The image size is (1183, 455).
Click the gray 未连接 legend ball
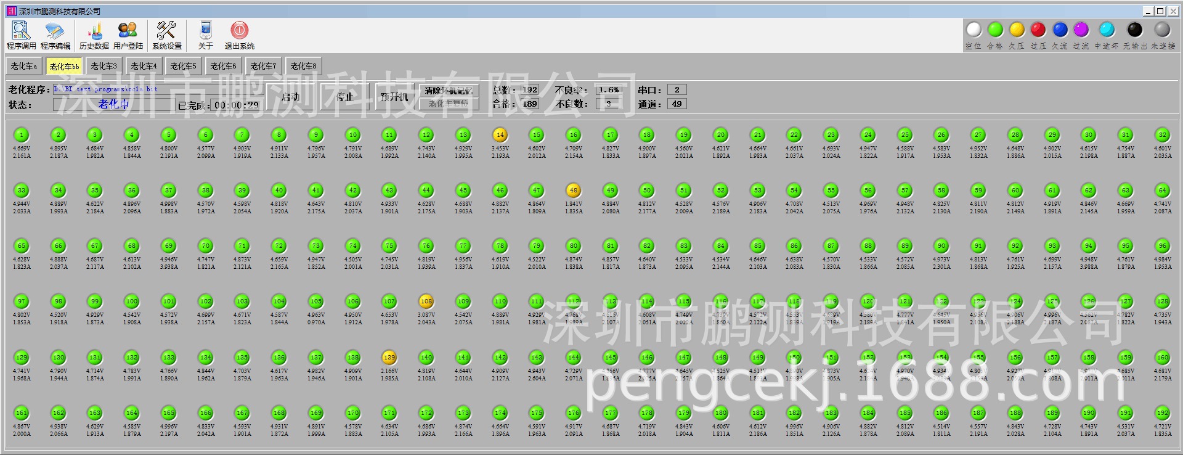(1162, 30)
